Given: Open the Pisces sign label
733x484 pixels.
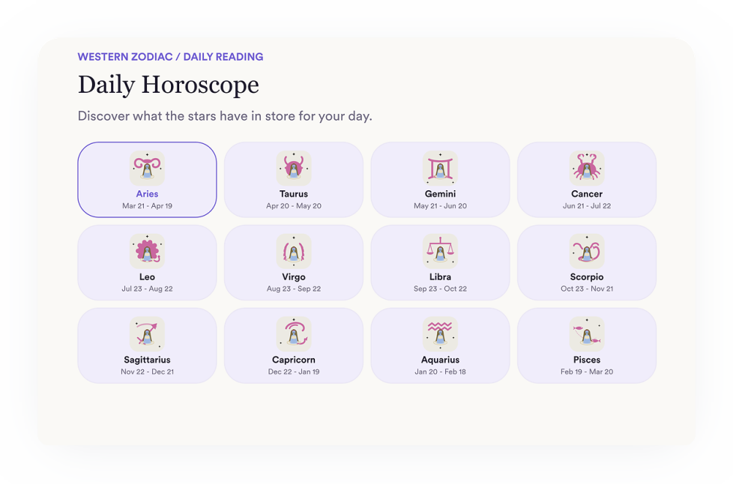Looking at the screenshot, I should coord(587,360).
